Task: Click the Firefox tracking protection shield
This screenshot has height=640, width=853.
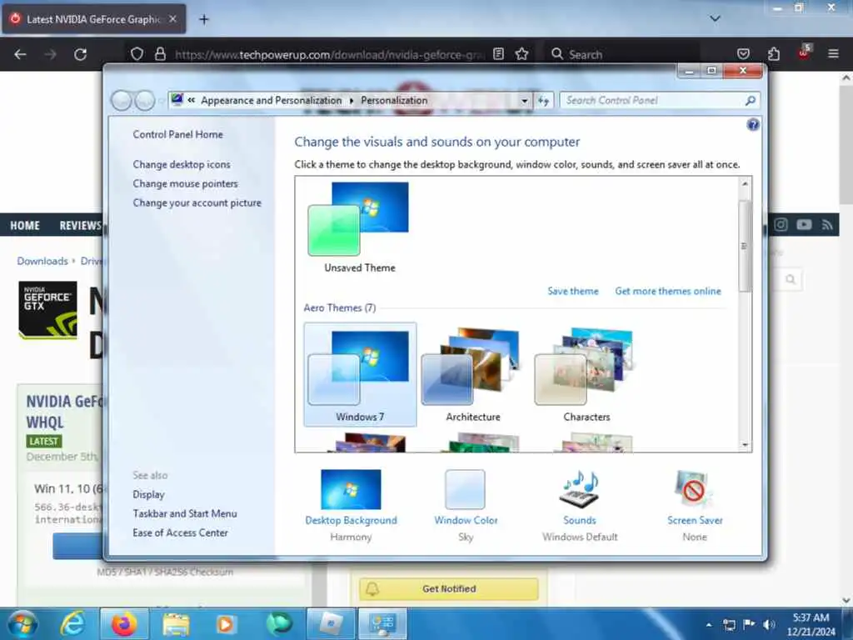Action: tap(137, 54)
